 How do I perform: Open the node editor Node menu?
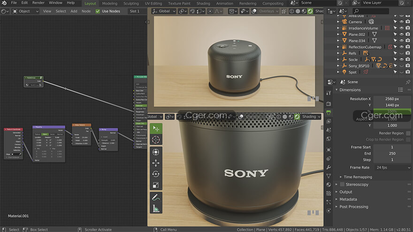[x=86, y=11]
